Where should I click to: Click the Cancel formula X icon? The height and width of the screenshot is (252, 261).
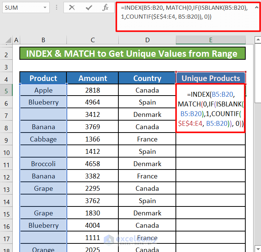click(72, 7)
